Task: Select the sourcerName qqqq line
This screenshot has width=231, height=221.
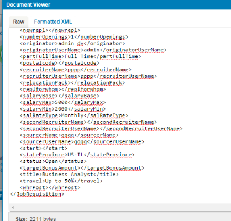Action: [x=69, y=135]
